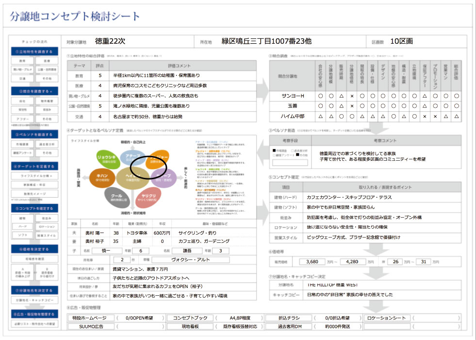
Task: Select ハード under 建物 in the sidebar
Action: 22,227
